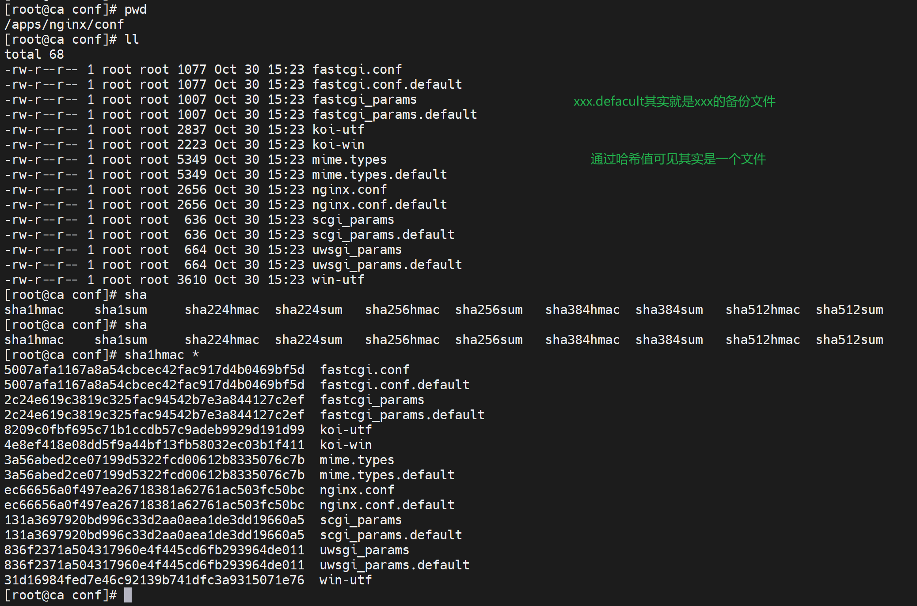Click the file size 2837 in the listing
The height and width of the screenshot is (606, 917).
(x=191, y=130)
